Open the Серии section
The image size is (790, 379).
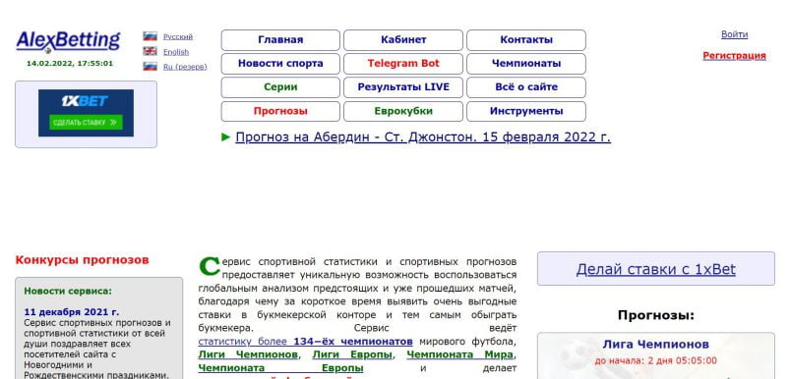click(x=280, y=87)
